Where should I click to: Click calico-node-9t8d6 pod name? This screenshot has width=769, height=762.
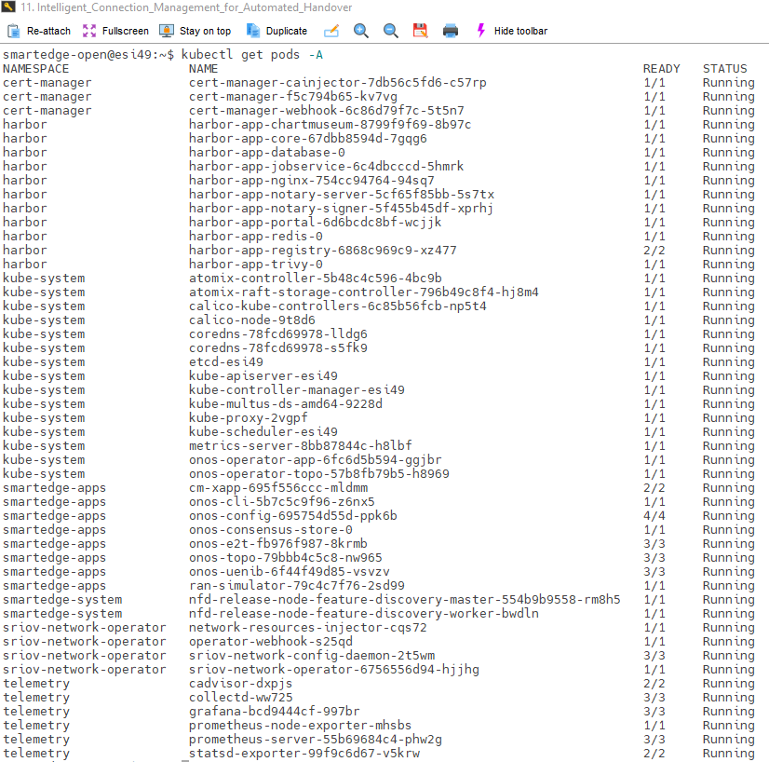[x=252, y=320]
